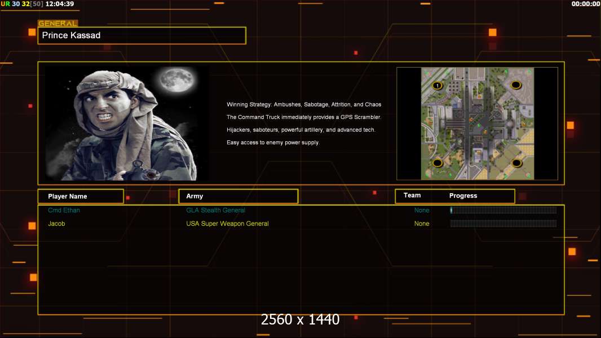Click the Command Truck GPS Scrambler line
The height and width of the screenshot is (338, 601).
304,117
